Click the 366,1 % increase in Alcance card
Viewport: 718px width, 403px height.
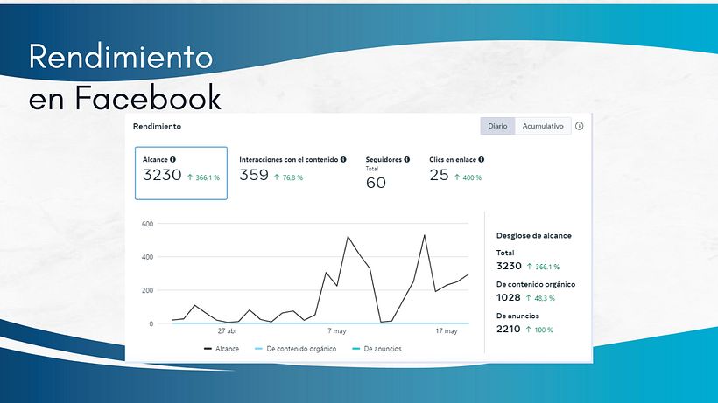[x=203, y=177]
